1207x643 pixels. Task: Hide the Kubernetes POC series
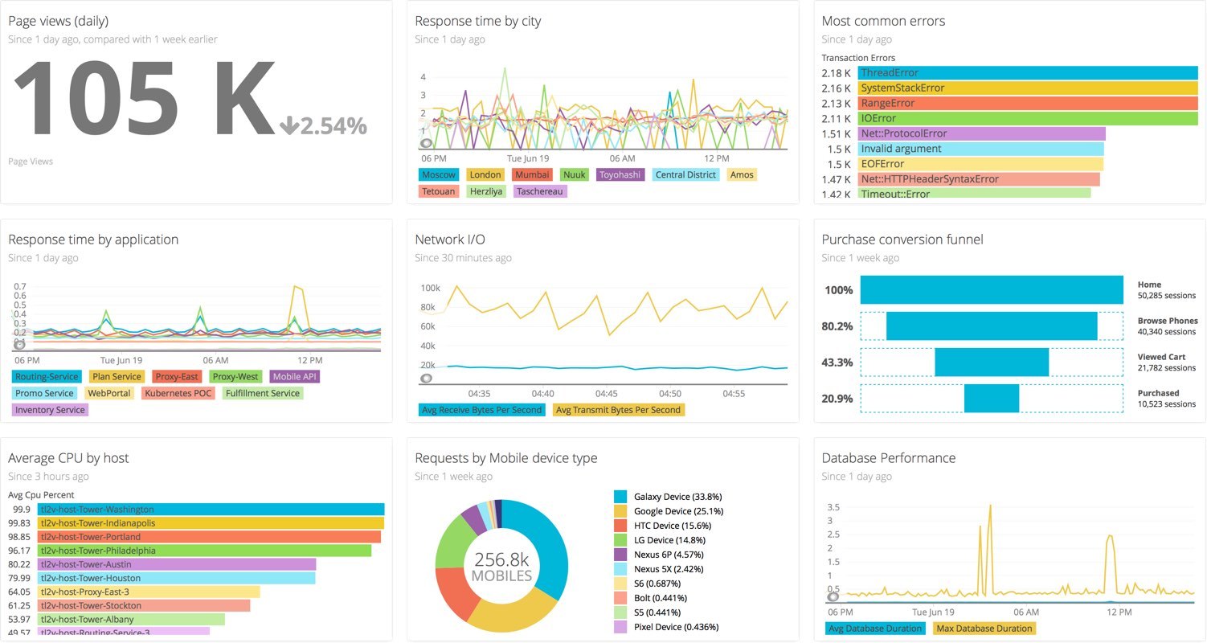point(178,393)
